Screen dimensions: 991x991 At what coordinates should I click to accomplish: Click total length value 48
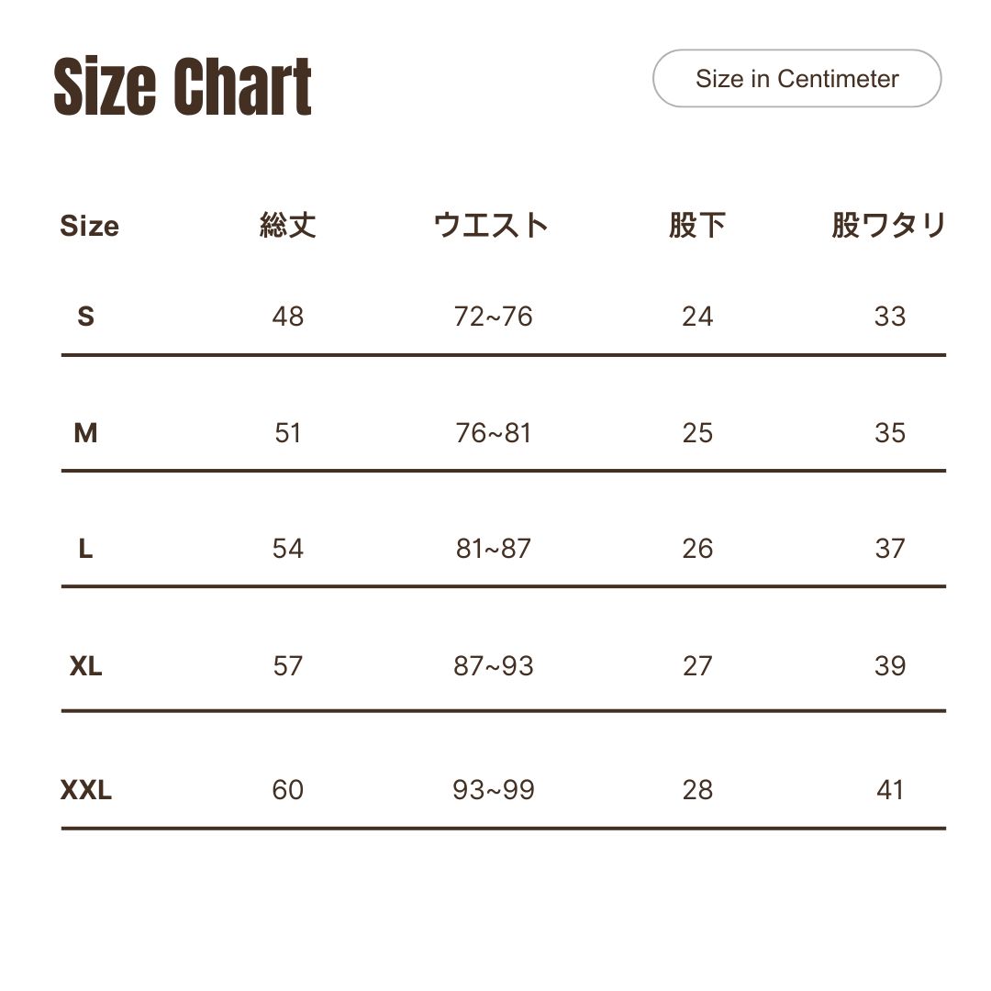(x=287, y=316)
